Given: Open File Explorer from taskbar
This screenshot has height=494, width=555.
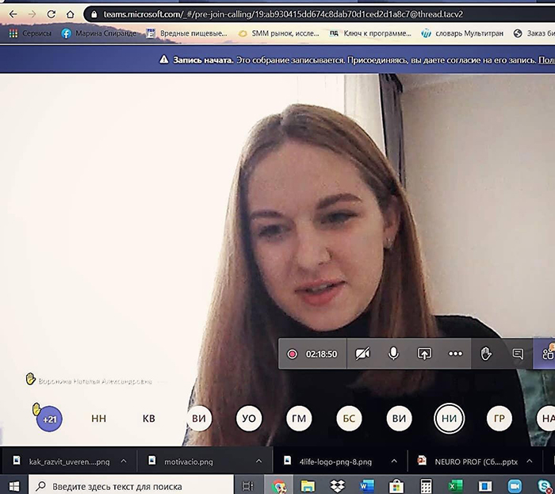Looking at the screenshot, I should pyautogui.click(x=308, y=486).
